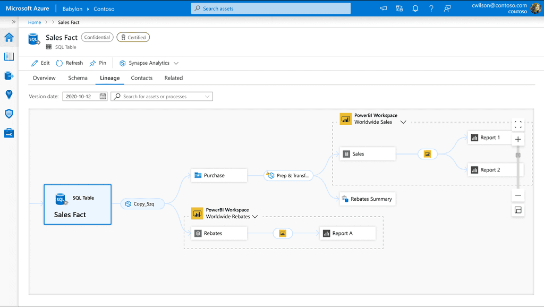Zoom in with the plus icon
This screenshot has height=307, width=544.
(518, 140)
